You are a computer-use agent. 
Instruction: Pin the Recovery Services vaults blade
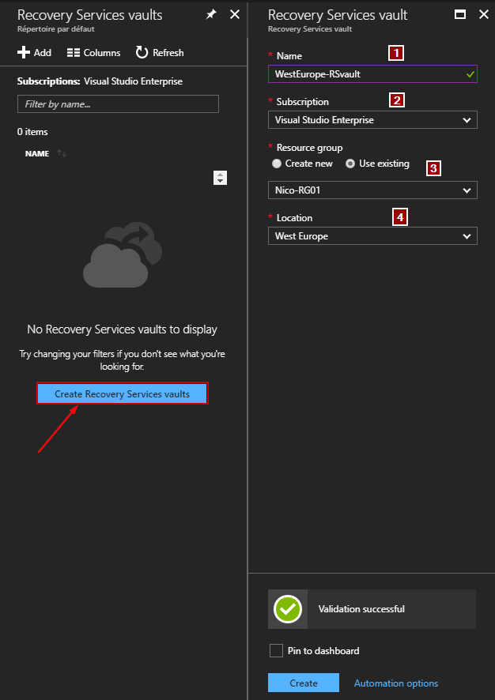211,15
